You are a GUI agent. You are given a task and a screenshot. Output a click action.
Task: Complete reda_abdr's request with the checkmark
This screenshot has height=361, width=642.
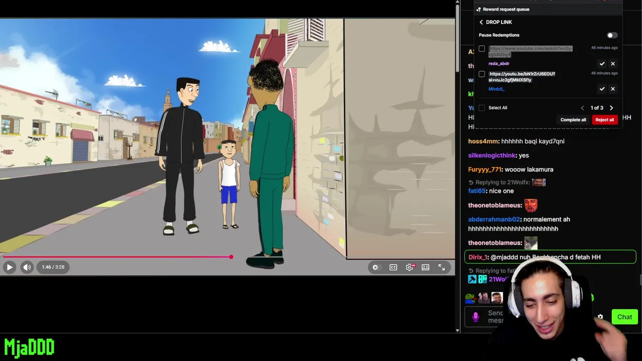click(x=602, y=64)
